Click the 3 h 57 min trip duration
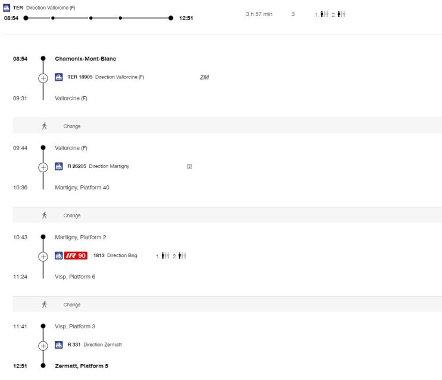This screenshot has width=442, height=380. 259,14
